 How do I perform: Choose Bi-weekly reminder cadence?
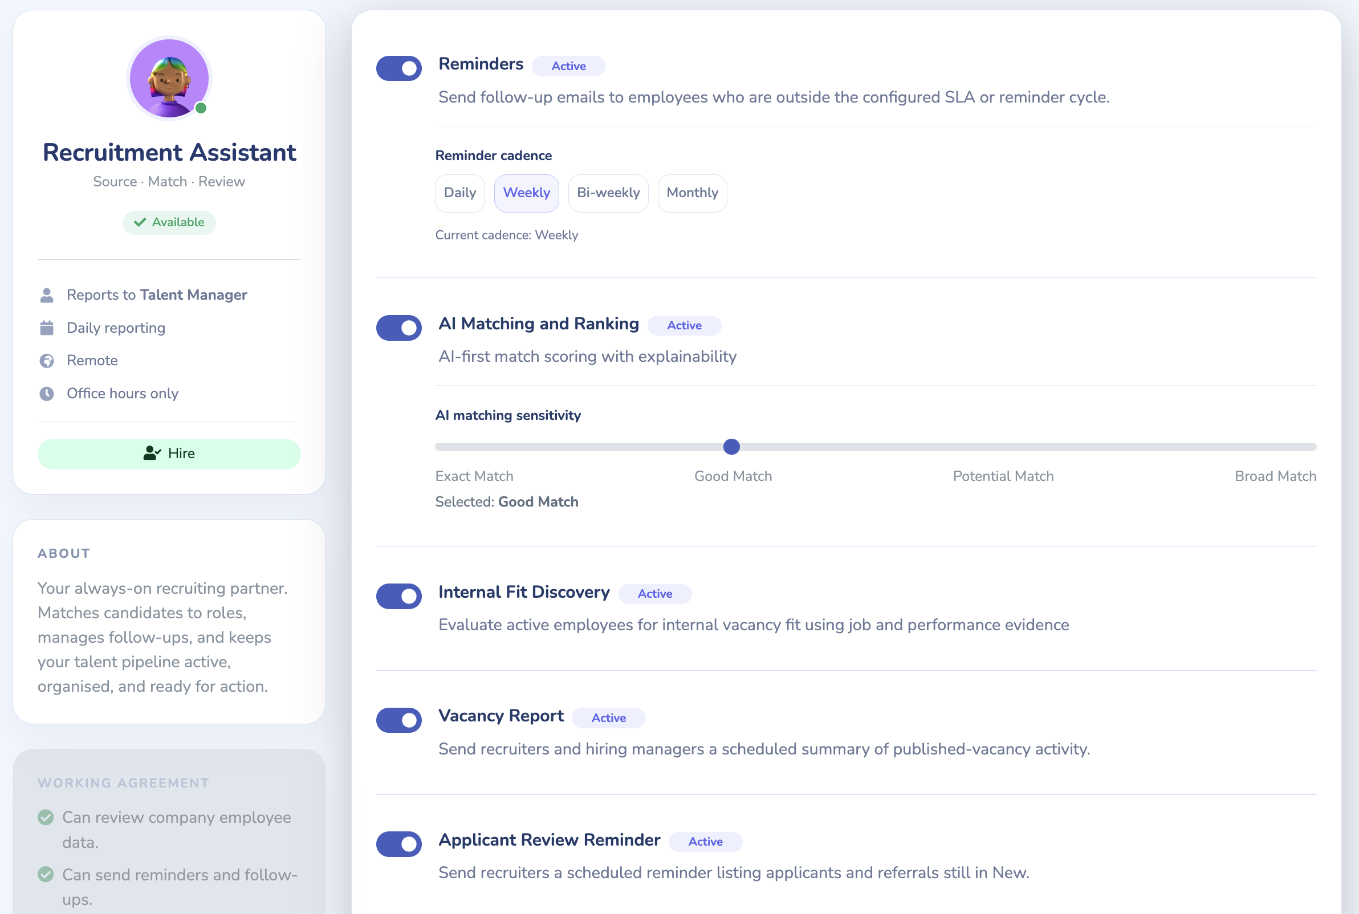pyautogui.click(x=608, y=193)
